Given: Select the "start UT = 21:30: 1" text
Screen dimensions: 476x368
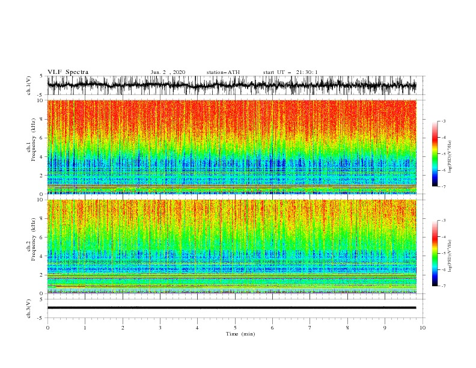Looking at the screenshot, I should pos(290,72).
